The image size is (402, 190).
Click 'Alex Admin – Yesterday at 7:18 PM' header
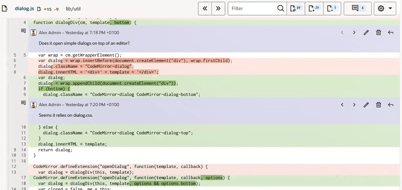coord(79,33)
